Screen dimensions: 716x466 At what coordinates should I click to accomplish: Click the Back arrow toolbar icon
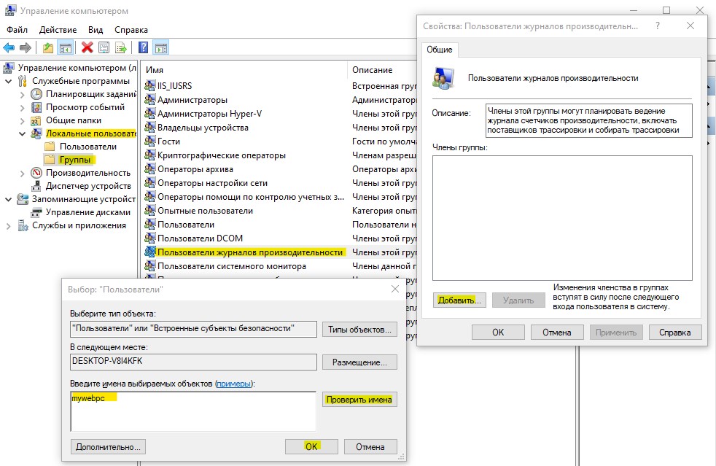coord(9,47)
